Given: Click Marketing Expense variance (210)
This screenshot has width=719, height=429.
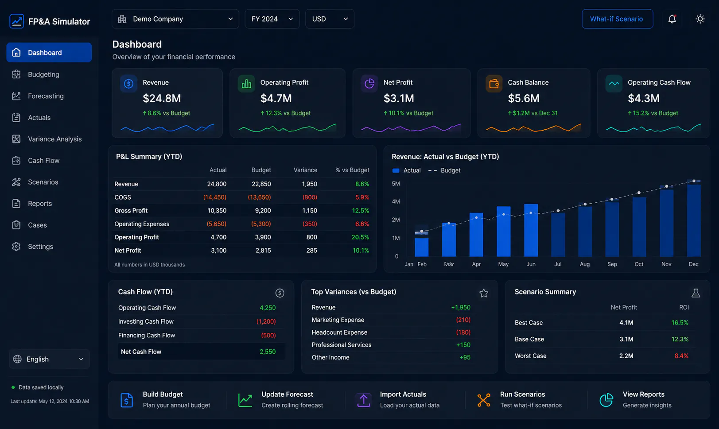Looking at the screenshot, I should (463, 320).
